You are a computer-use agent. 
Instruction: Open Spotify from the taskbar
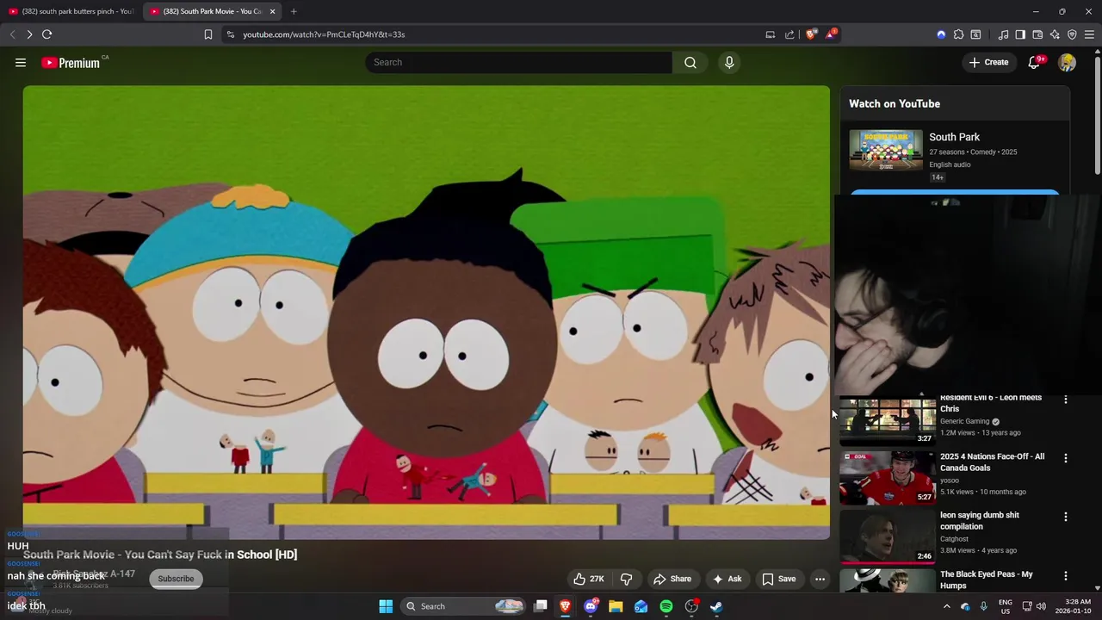pyautogui.click(x=666, y=606)
